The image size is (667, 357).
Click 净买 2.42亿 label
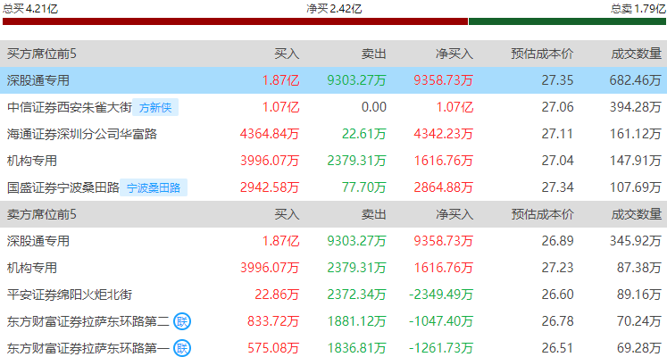click(334, 8)
